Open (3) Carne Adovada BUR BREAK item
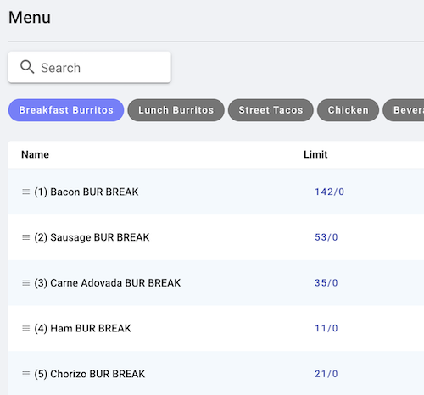424x395 pixels. coord(107,283)
